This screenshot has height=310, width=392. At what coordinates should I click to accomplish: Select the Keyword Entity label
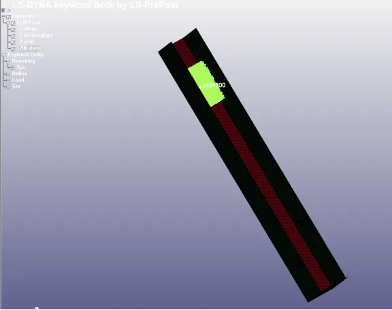click(25, 54)
